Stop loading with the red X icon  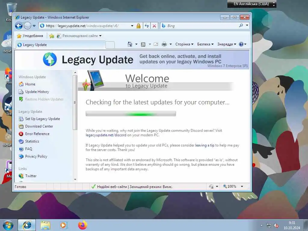[154, 26]
